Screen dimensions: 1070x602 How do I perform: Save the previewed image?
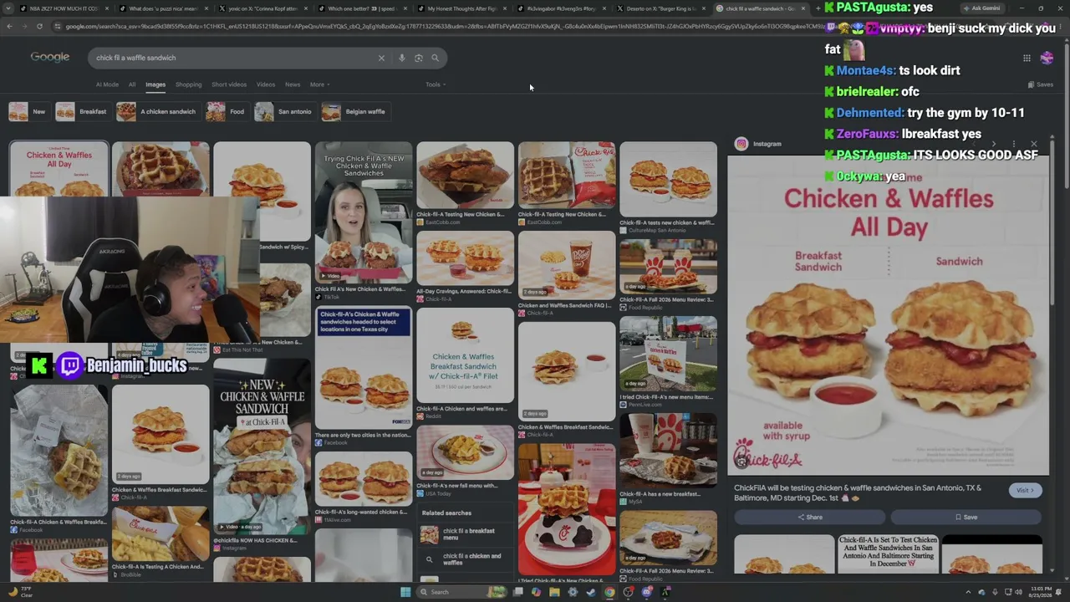coord(966,517)
